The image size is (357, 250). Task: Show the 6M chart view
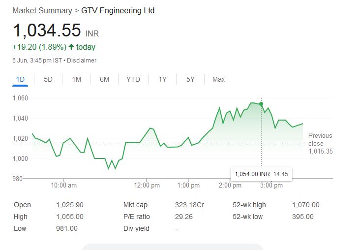[x=104, y=79]
